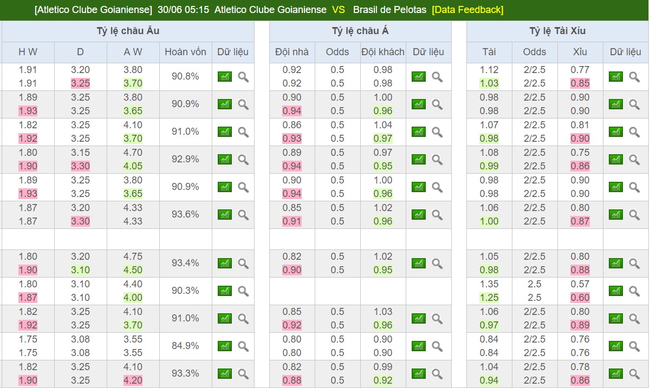Click the magnifier icon in the 93.6% row
The height and width of the screenshot is (388, 650).
click(x=243, y=215)
